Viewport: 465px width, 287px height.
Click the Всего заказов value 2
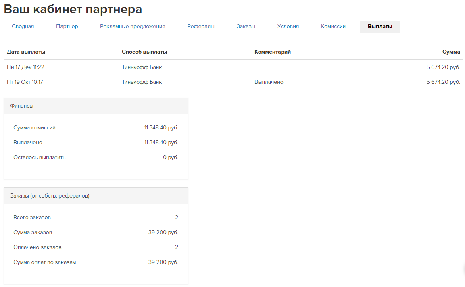coord(177,217)
